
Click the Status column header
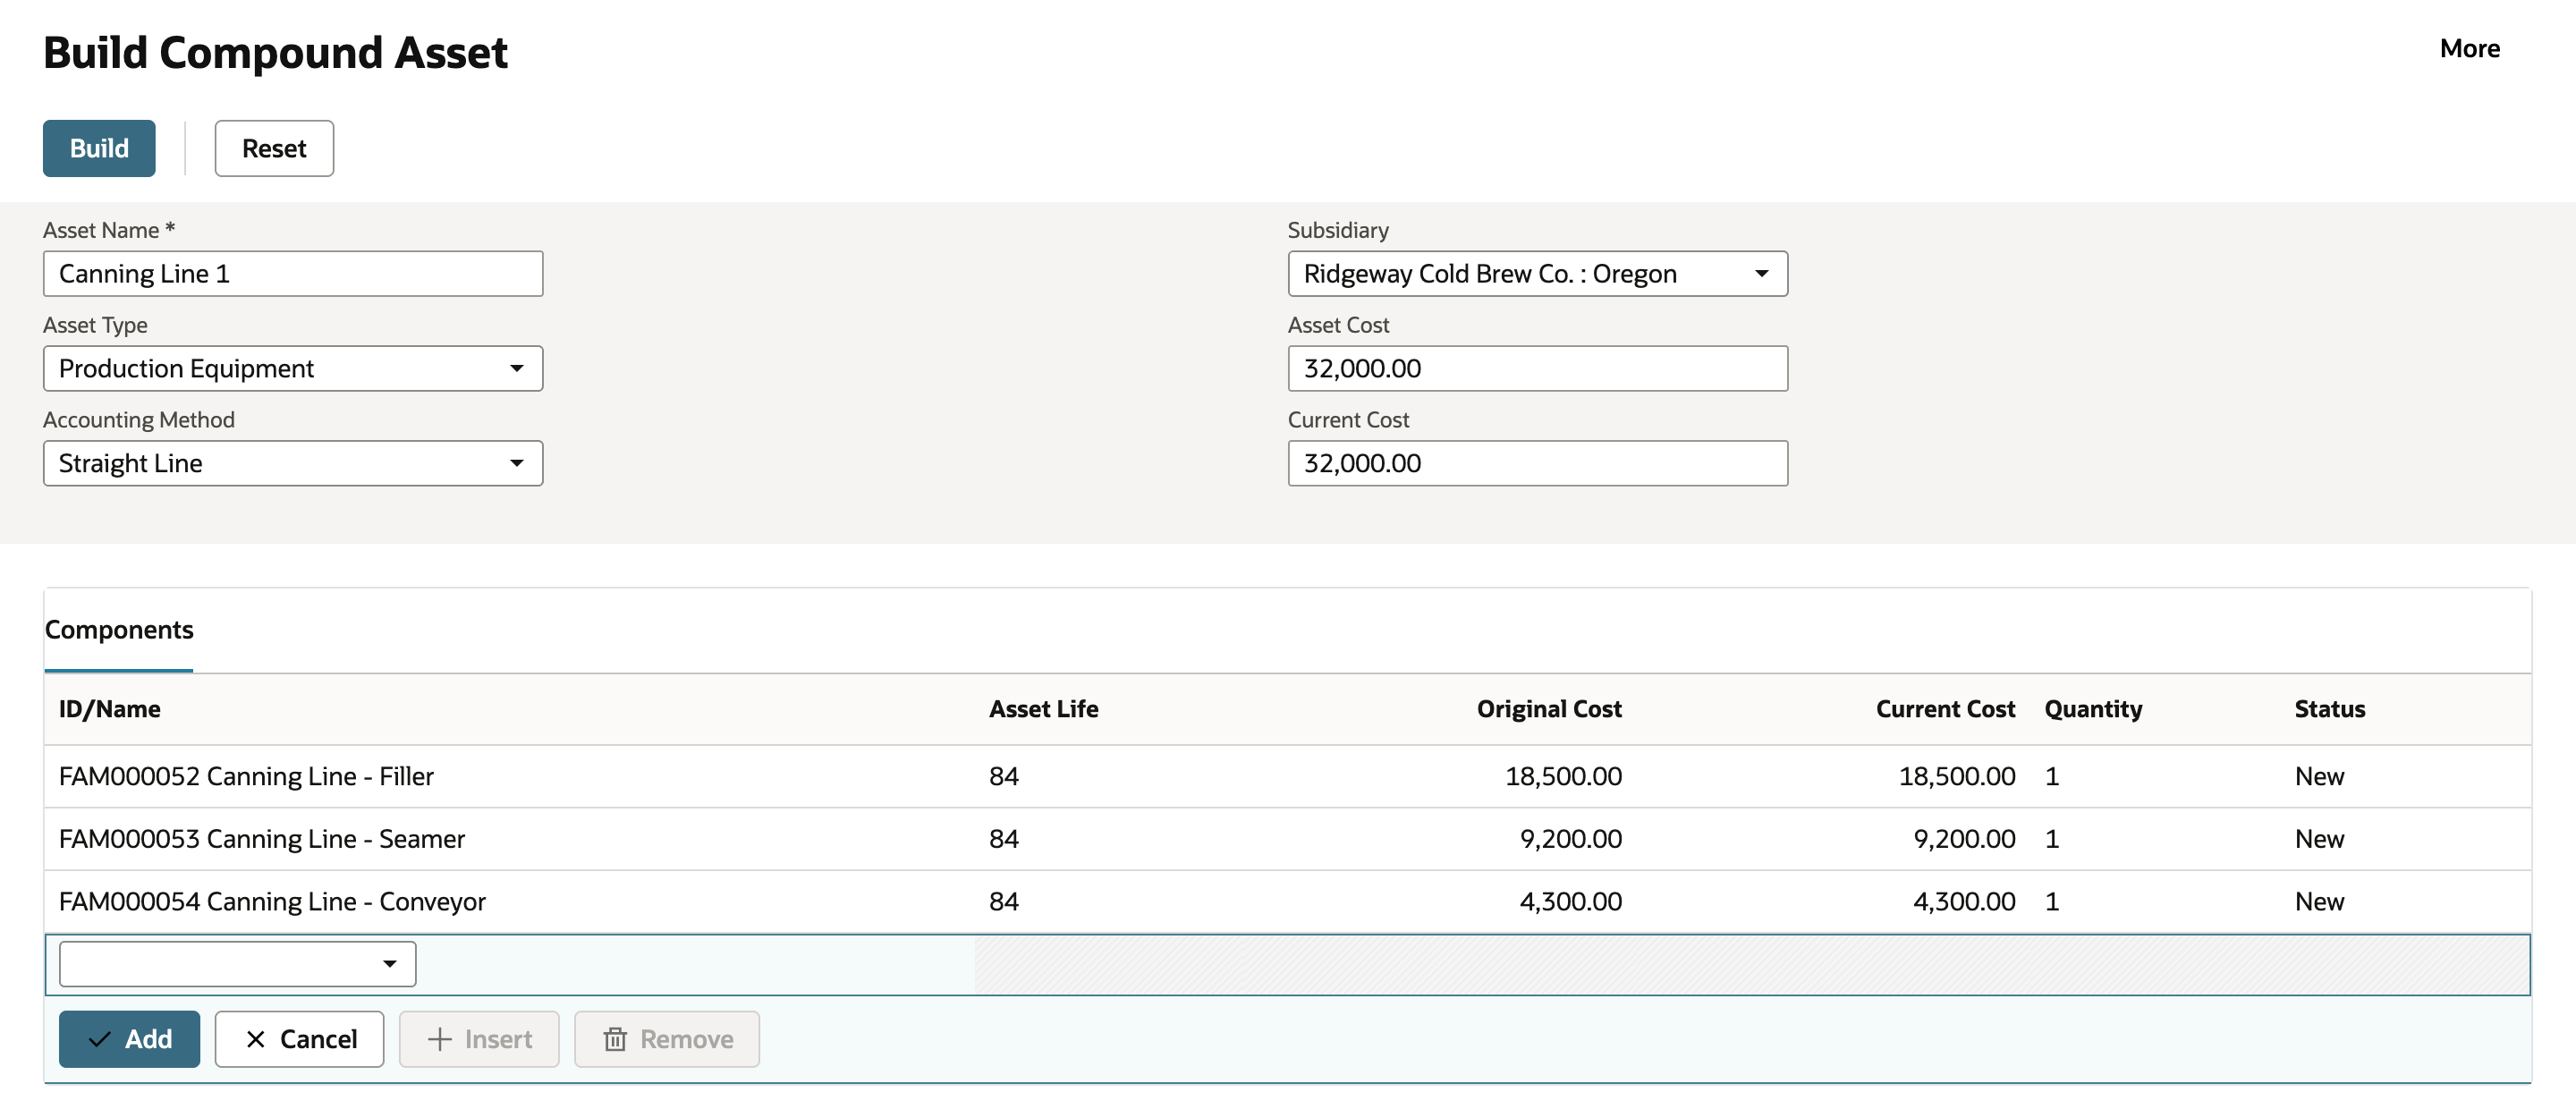pyautogui.click(x=2329, y=708)
